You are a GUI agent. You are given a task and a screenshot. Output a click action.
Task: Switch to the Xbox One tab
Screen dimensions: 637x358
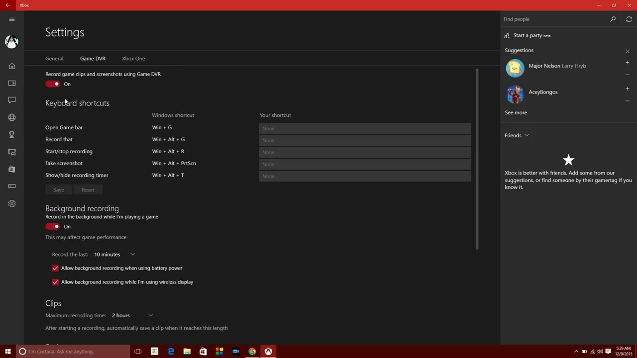click(133, 59)
